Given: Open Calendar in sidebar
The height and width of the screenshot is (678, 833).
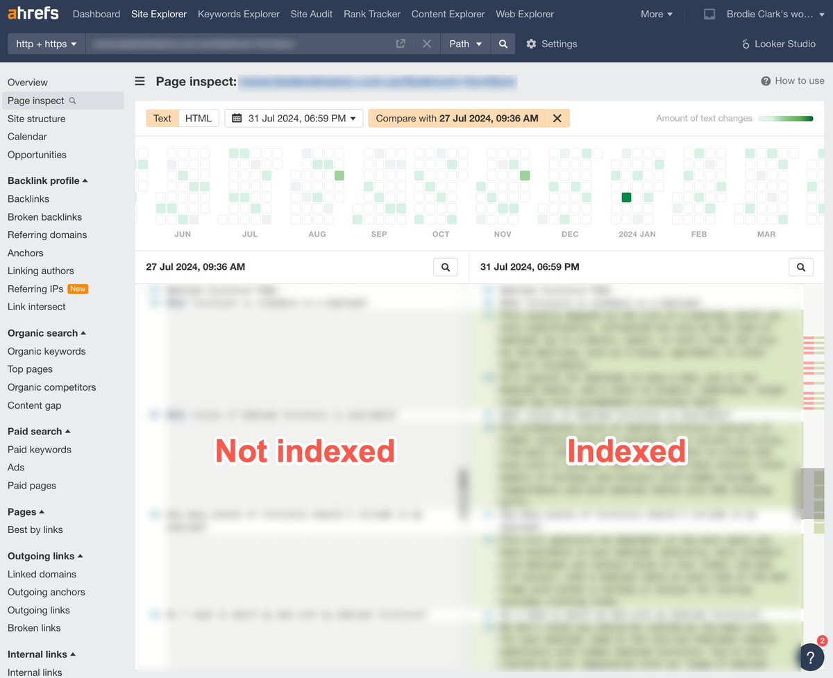Looking at the screenshot, I should (27, 137).
